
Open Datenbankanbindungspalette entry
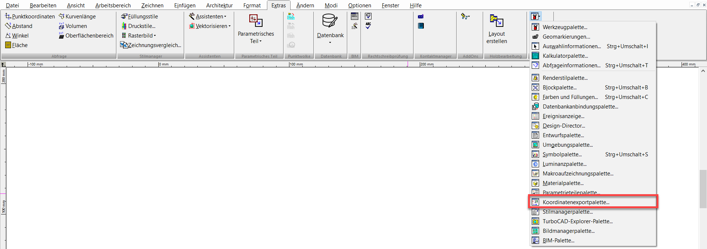pos(593,107)
